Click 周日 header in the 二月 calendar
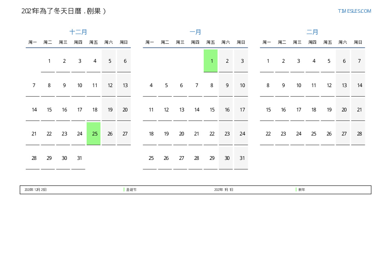Image resolution: width=391 pixels, height=276 pixels. (x=358, y=42)
